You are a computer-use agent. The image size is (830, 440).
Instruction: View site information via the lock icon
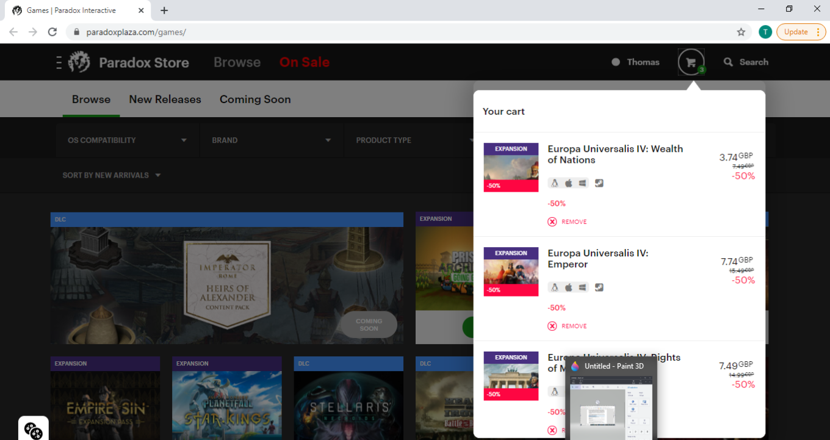[x=76, y=32]
